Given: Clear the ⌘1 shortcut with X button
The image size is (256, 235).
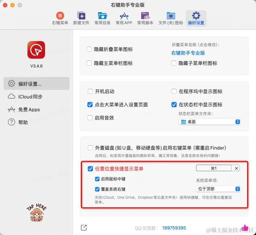Looking at the screenshot, I should [x=236, y=168].
